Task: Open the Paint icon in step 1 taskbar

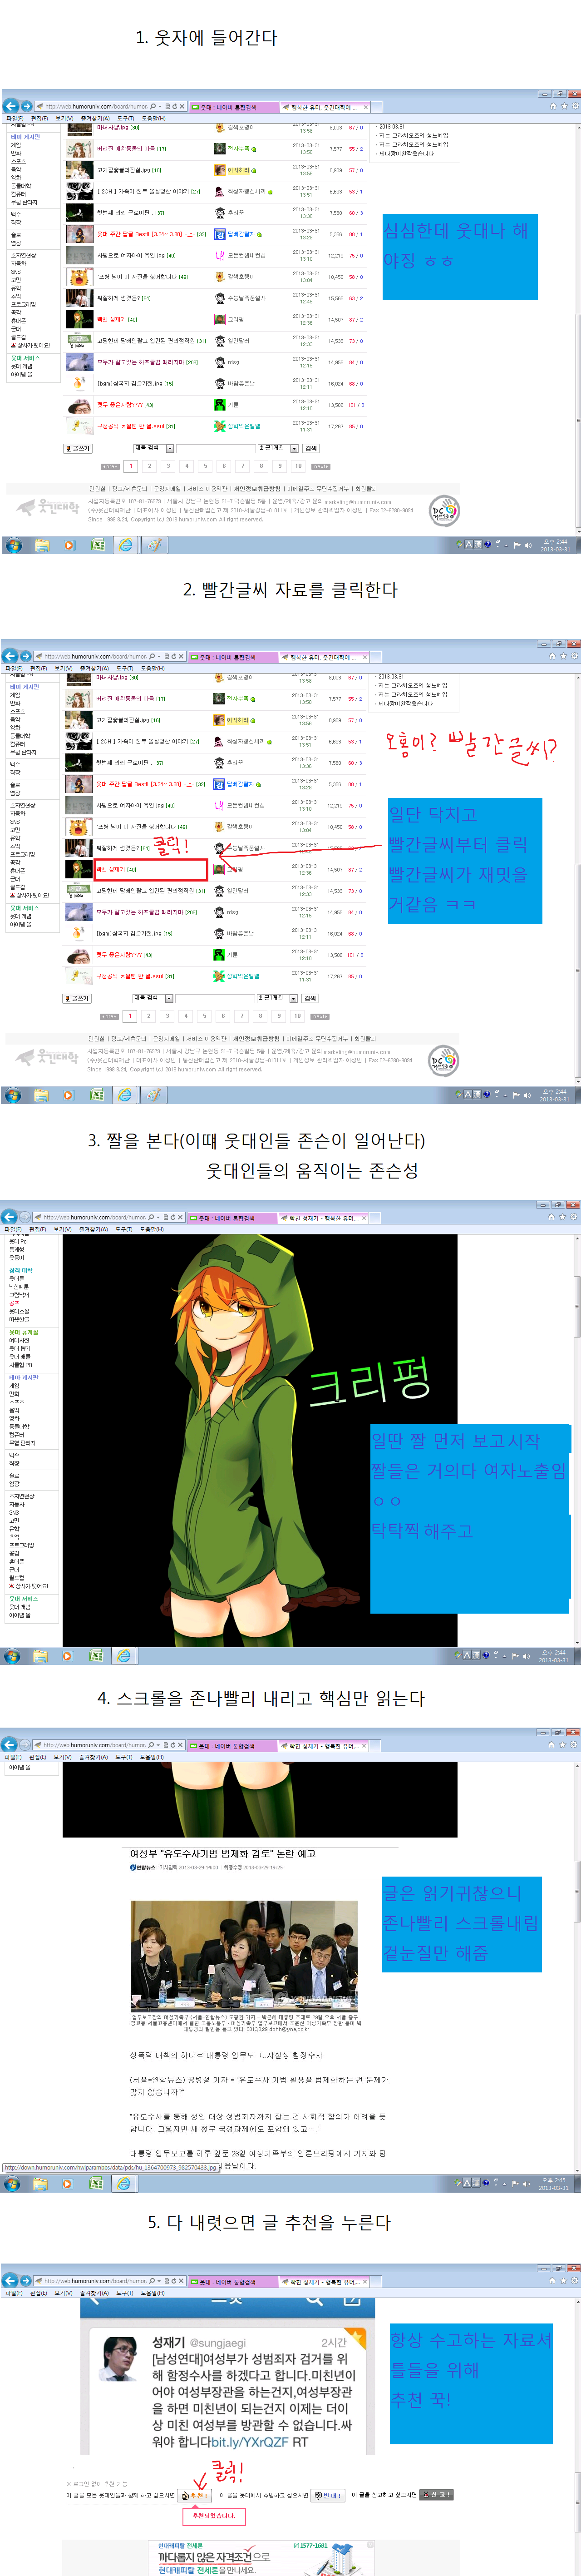Action: tap(154, 545)
